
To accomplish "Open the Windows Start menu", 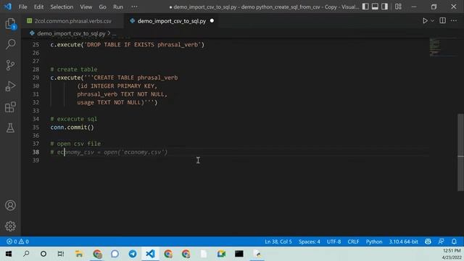I will coord(9,254).
